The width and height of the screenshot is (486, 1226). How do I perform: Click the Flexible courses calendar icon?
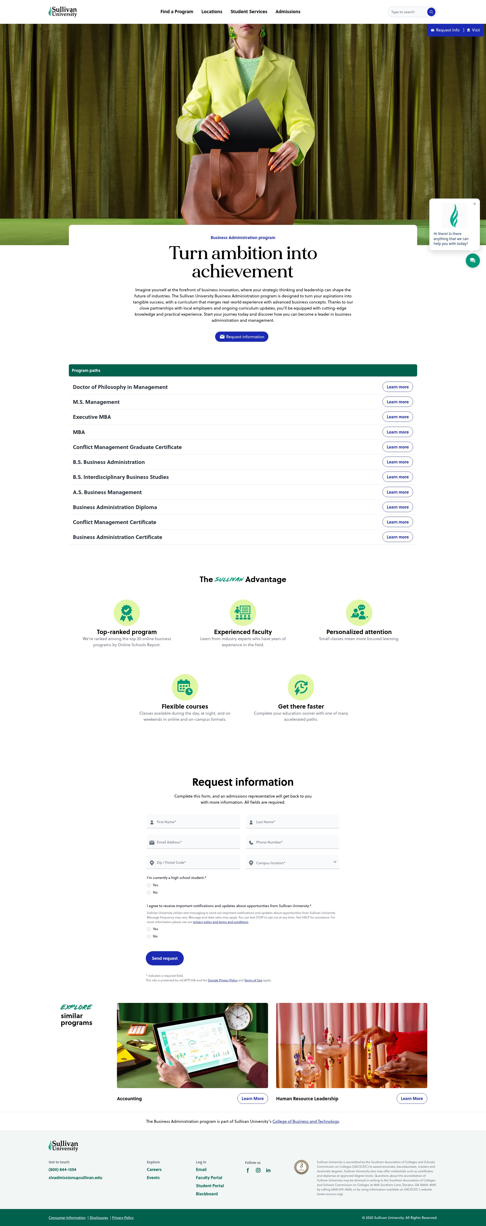pyautogui.click(x=185, y=687)
